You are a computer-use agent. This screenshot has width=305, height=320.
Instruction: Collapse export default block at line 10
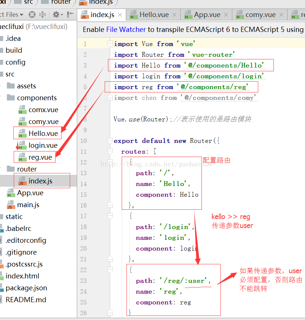pyautogui.click(x=110, y=141)
